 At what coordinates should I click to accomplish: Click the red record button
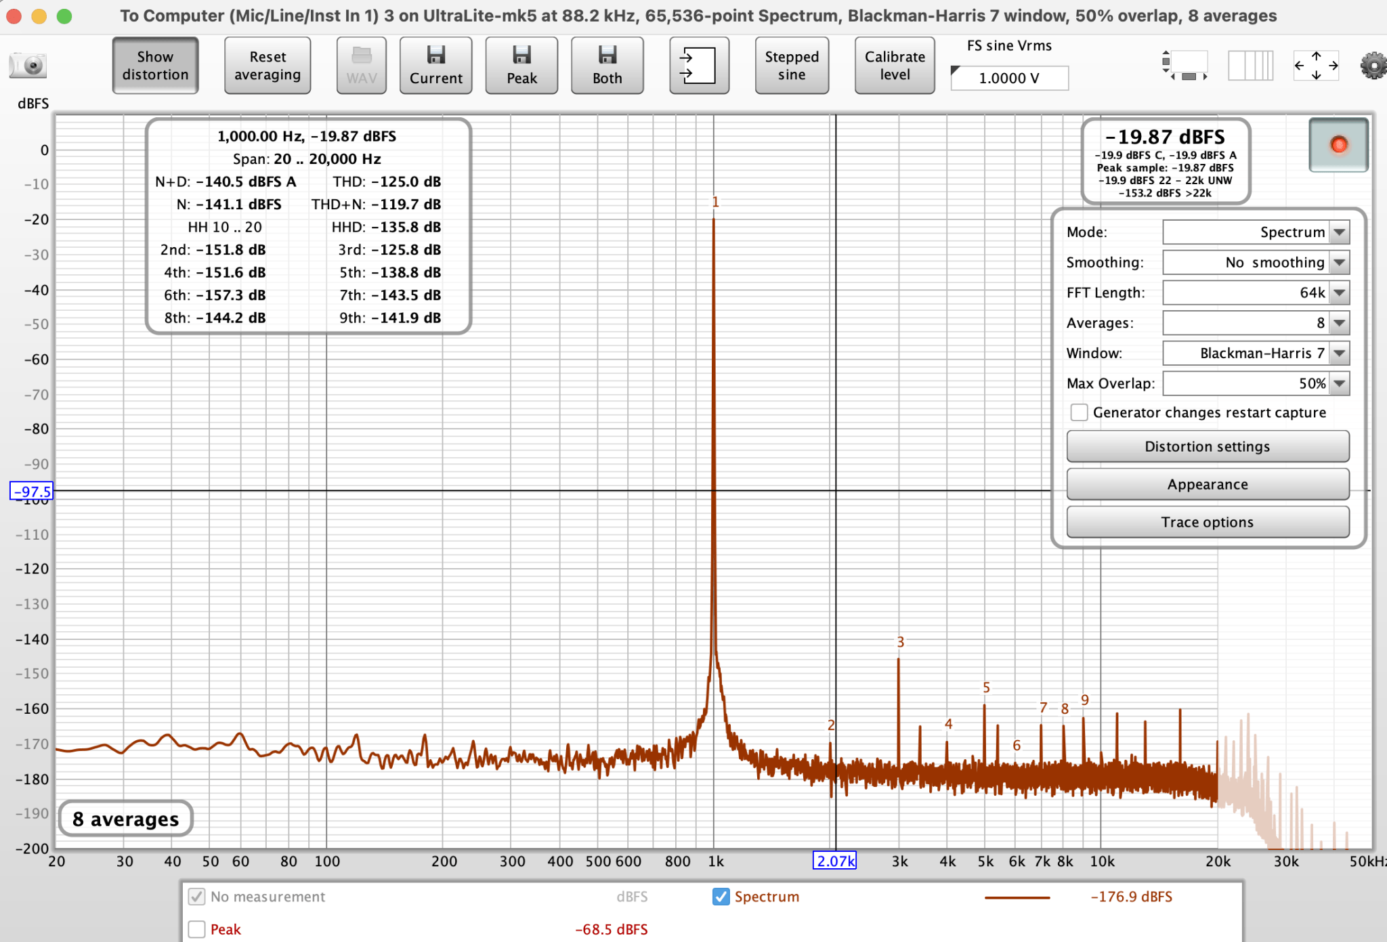click(x=1338, y=145)
